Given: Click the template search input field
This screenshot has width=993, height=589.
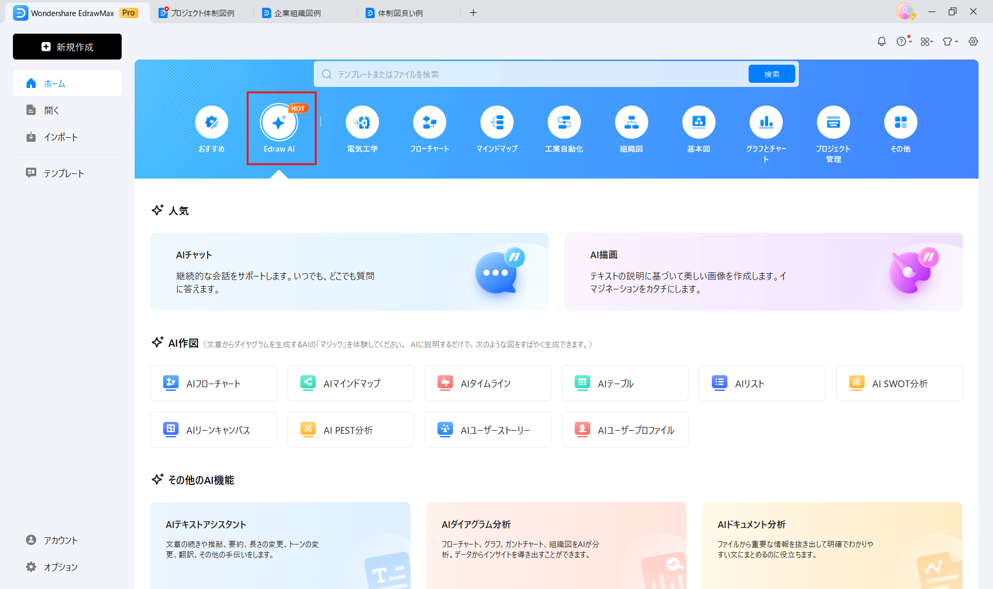Looking at the screenshot, I should (533, 74).
